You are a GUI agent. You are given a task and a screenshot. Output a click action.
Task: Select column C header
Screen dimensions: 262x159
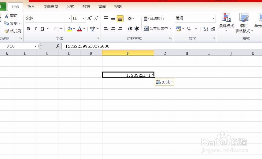coord(47,53)
